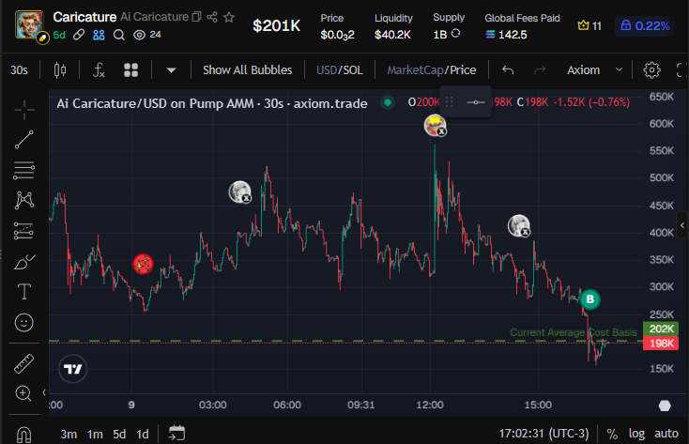Select the brush drawing tool

click(24, 262)
